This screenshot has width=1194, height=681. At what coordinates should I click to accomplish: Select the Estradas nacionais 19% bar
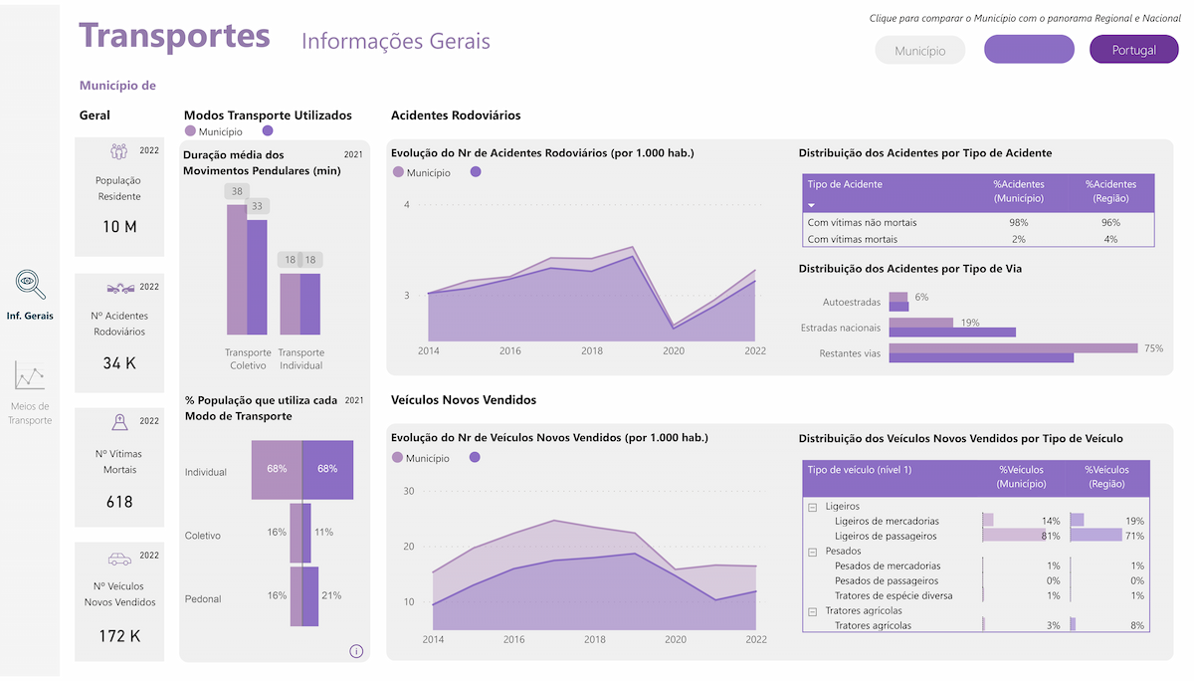(x=921, y=323)
